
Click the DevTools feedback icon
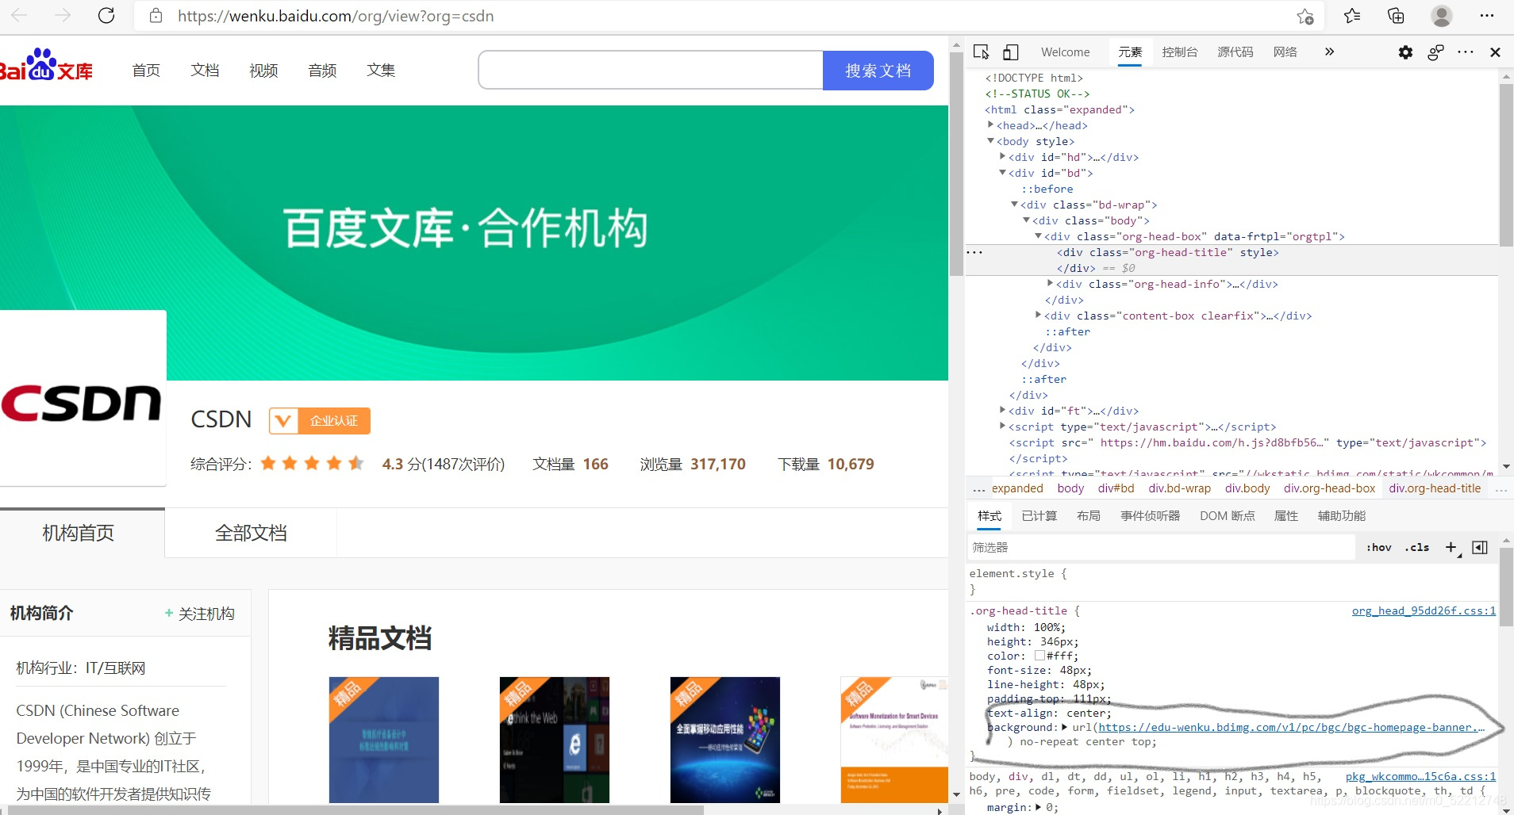pyautogui.click(x=1435, y=52)
